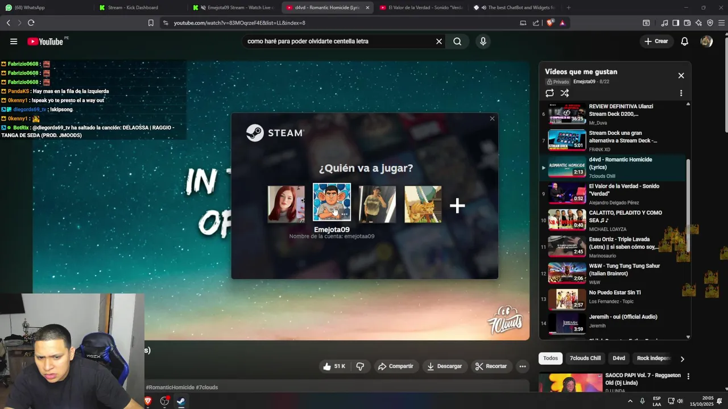Open YouTube notifications bell
Image resolution: width=728 pixels, height=409 pixels.
[685, 41]
